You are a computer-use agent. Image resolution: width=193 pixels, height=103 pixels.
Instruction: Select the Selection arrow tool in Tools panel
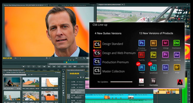tap(63, 72)
